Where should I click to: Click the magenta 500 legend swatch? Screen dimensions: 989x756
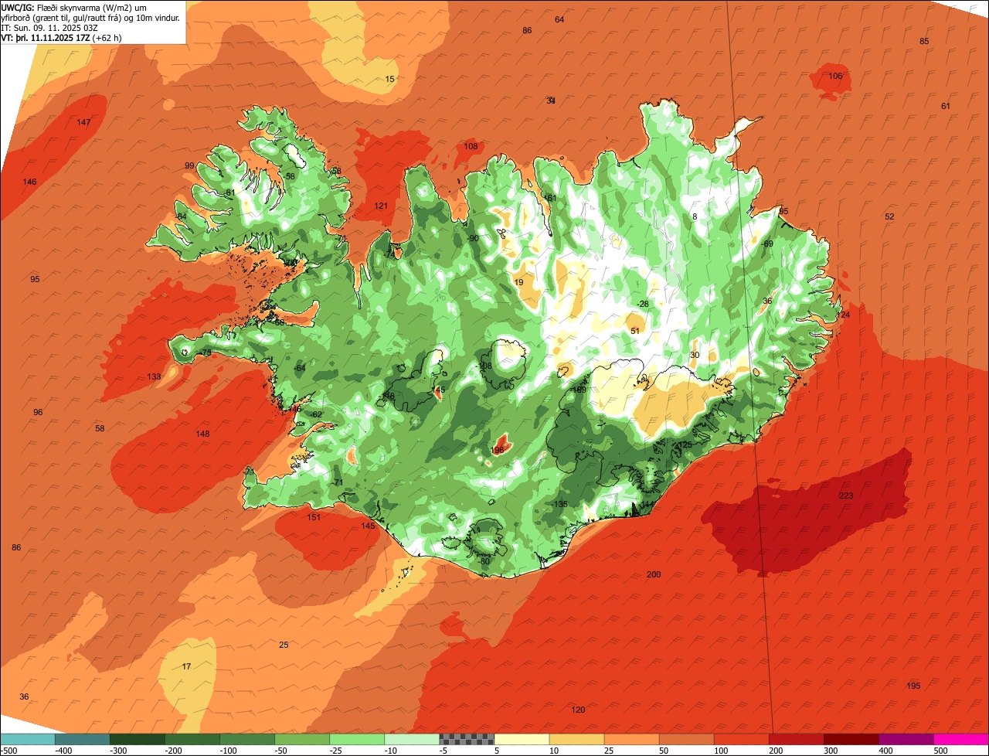tap(961, 739)
